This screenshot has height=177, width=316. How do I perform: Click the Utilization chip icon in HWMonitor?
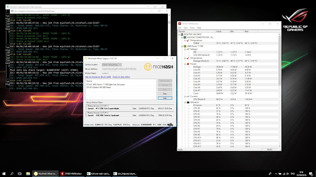(188, 102)
